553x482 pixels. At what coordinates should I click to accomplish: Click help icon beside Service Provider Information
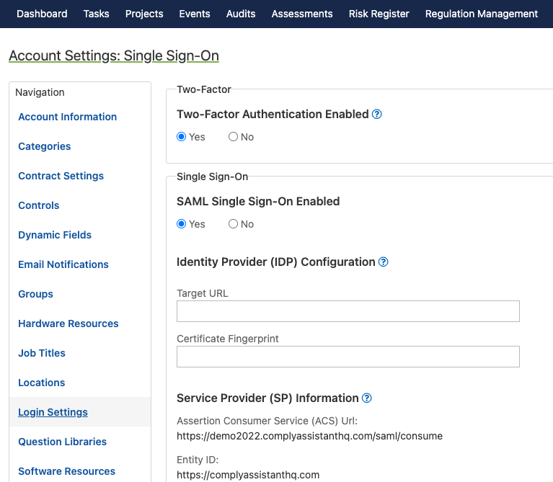(367, 398)
